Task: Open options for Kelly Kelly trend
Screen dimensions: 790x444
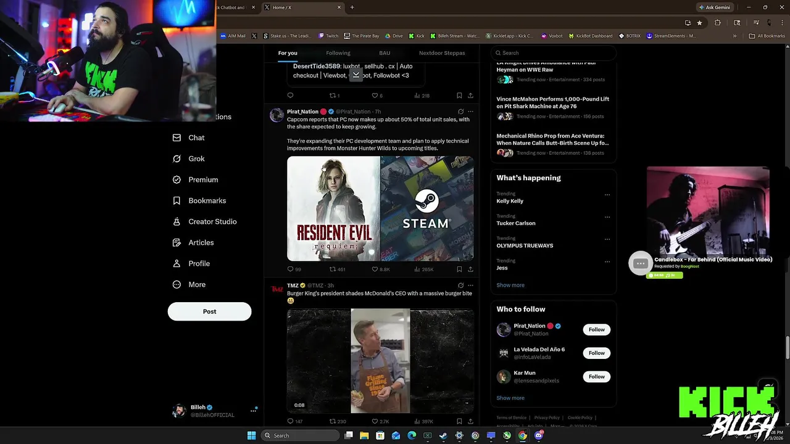Action: 607,195
